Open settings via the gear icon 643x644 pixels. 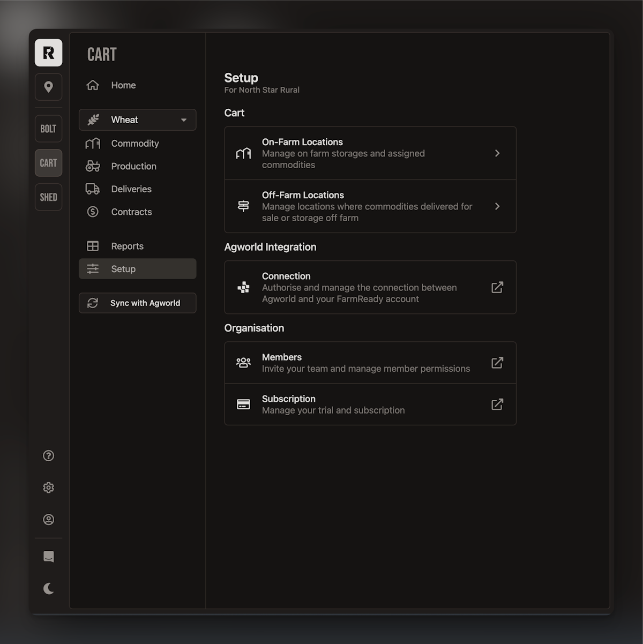[48, 488]
